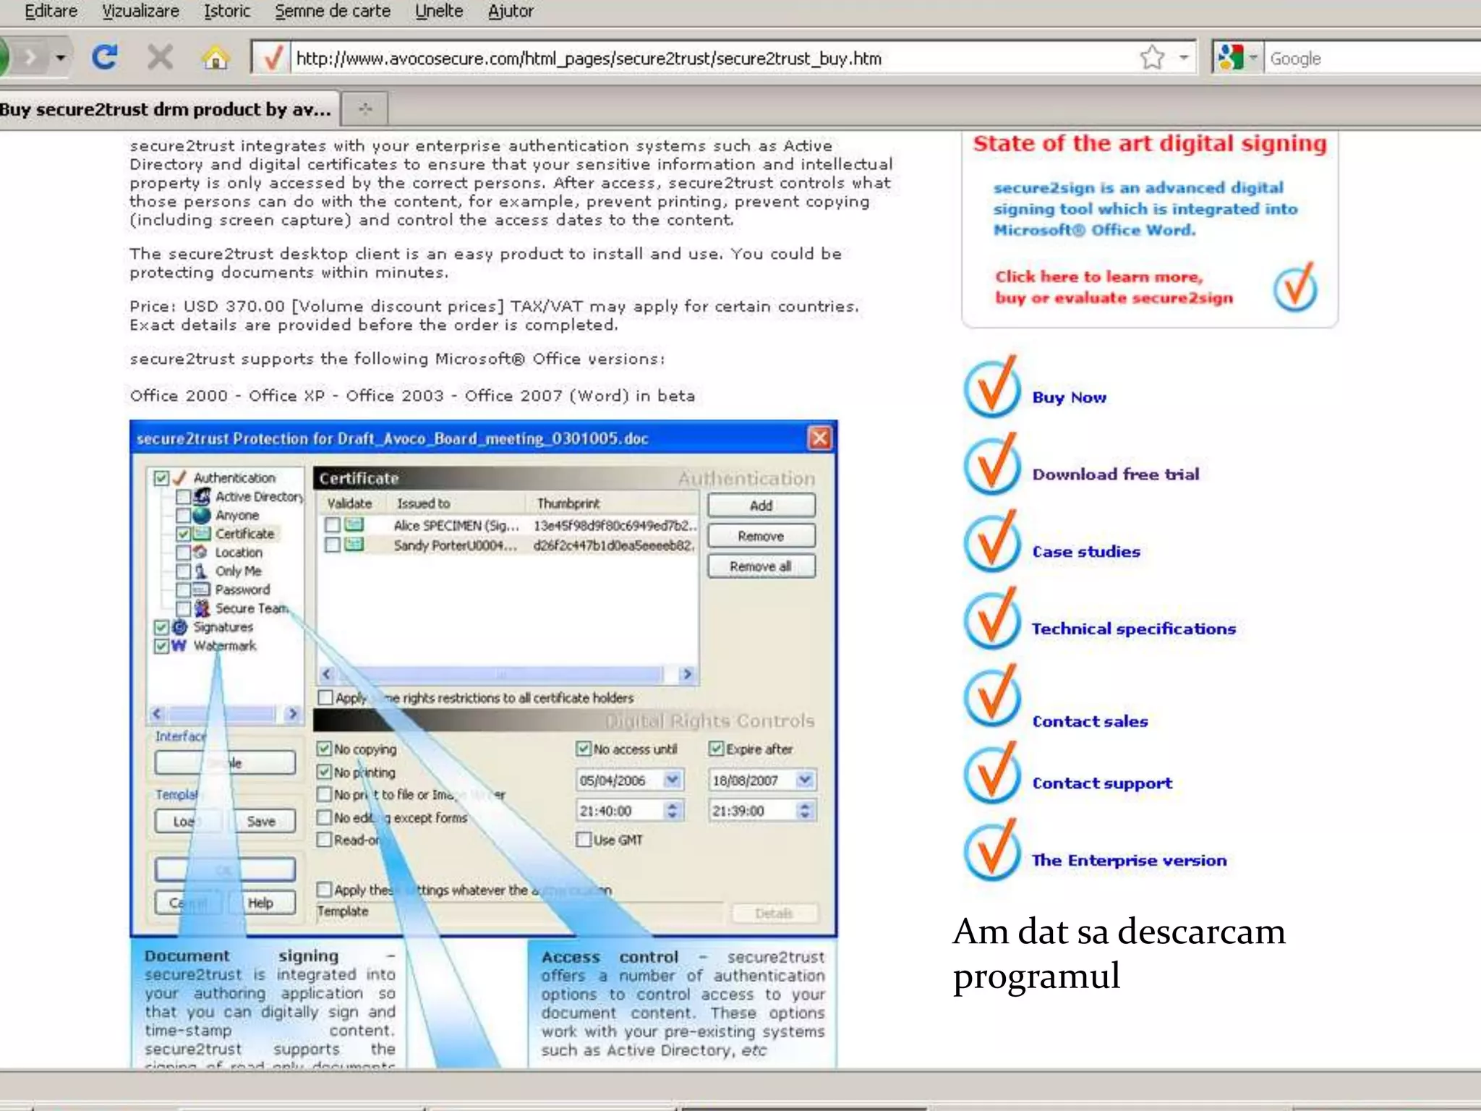The height and width of the screenshot is (1111, 1481).
Task: Open the Unelte menu
Action: point(439,11)
